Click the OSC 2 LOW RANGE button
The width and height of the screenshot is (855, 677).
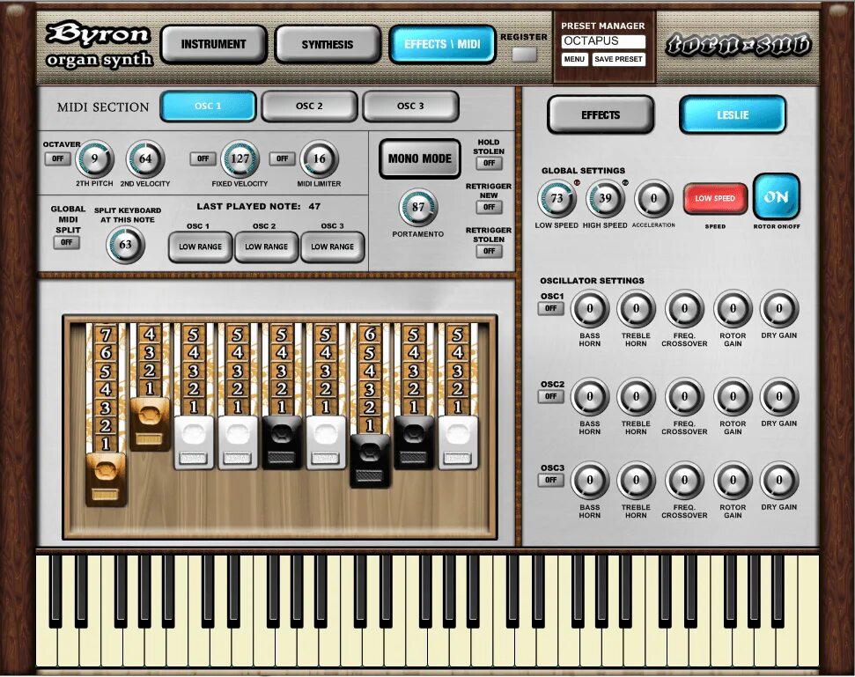[266, 247]
